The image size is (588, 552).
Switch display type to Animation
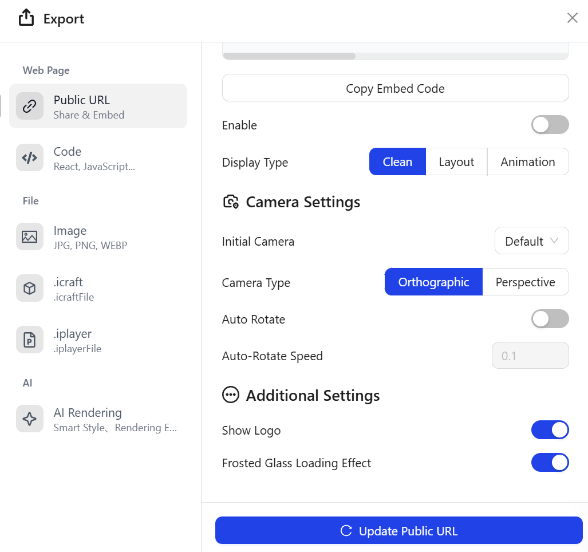[x=527, y=162]
